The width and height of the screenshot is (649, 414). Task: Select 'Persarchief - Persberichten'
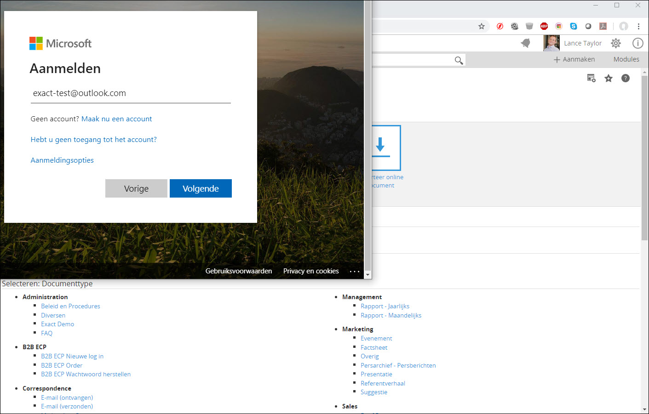coord(398,366)
